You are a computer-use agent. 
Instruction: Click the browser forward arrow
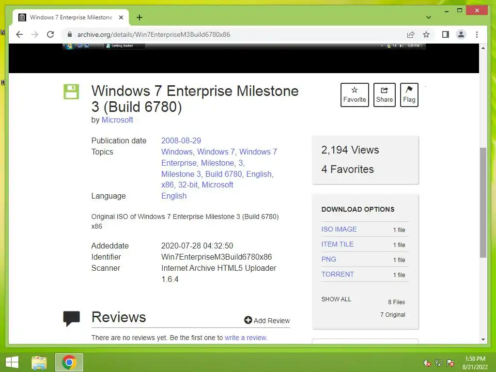pyautogui.click(x=35, y=34)
